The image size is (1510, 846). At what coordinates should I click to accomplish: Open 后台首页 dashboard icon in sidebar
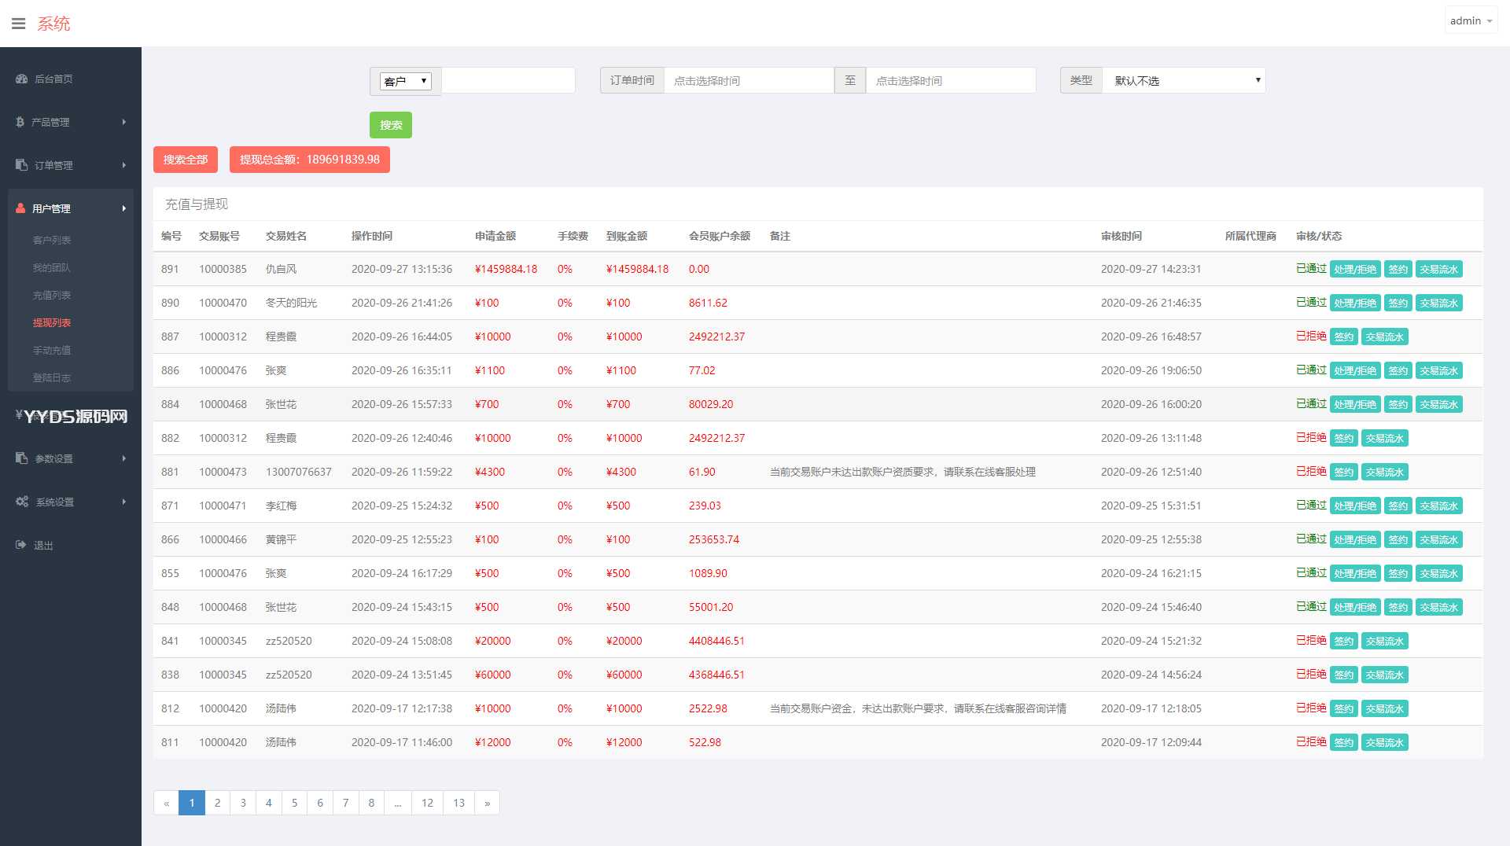point(21,79)
